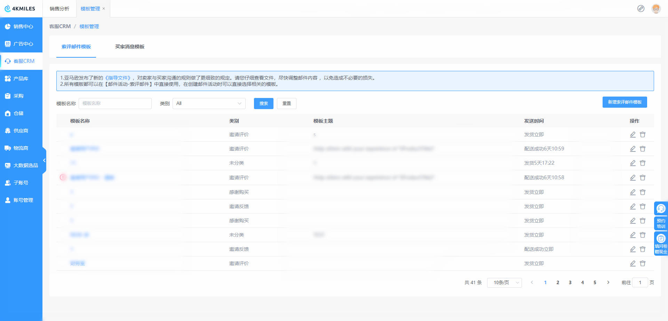This screenshot has height=321, width=668.
Task: Delete the first template using trash icon
Action: [x=643, y=134]
